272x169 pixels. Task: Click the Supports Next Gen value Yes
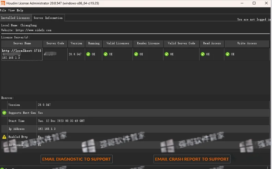point(40,113)
